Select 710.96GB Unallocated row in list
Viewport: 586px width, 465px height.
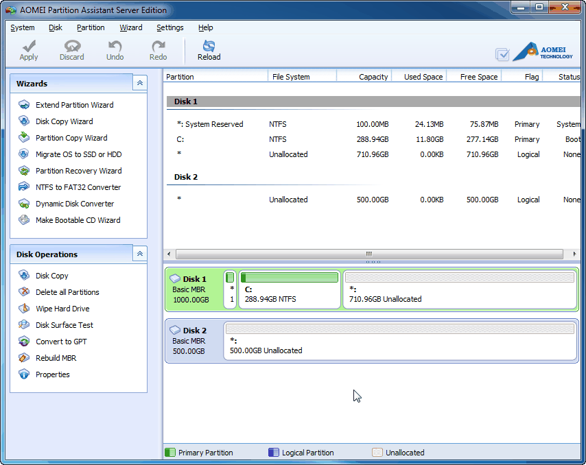click(373, 154)
